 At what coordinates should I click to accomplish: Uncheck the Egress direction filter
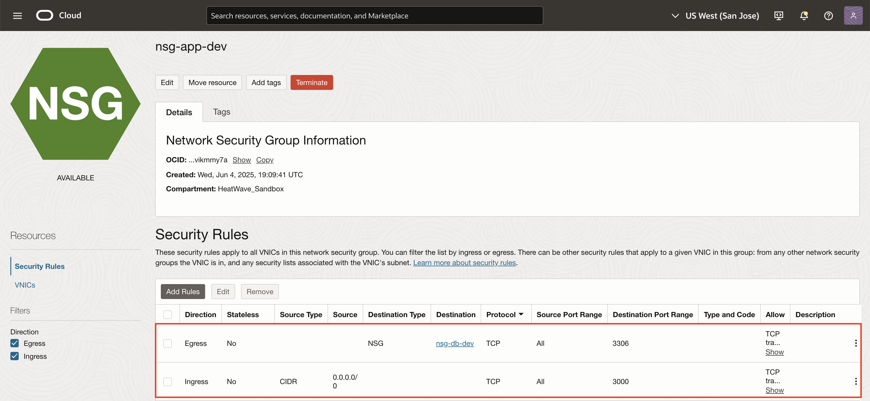pyautogui.click(x=14, y=343)
